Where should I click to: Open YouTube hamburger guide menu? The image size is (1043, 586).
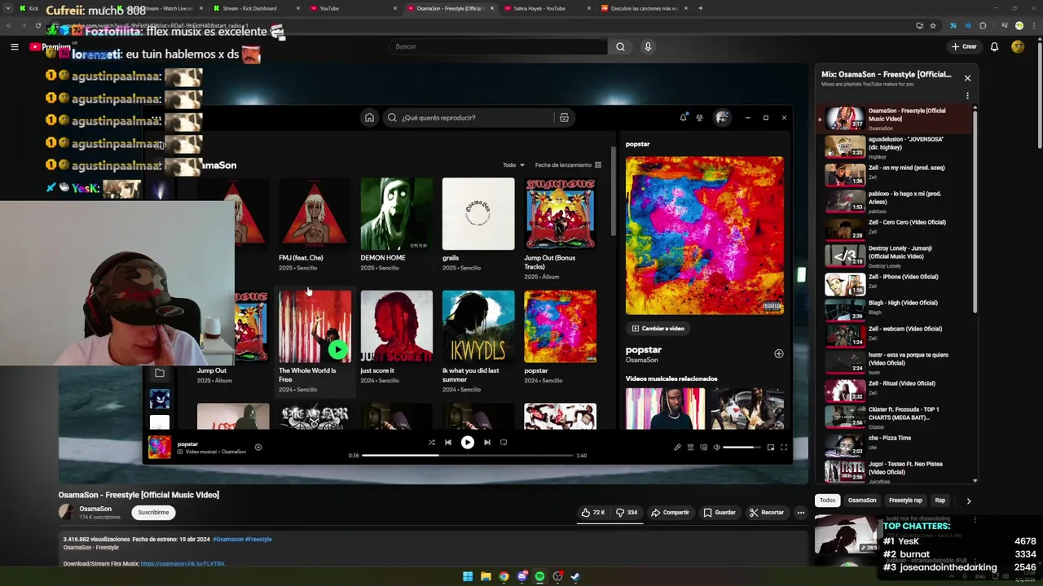[14, 46]
